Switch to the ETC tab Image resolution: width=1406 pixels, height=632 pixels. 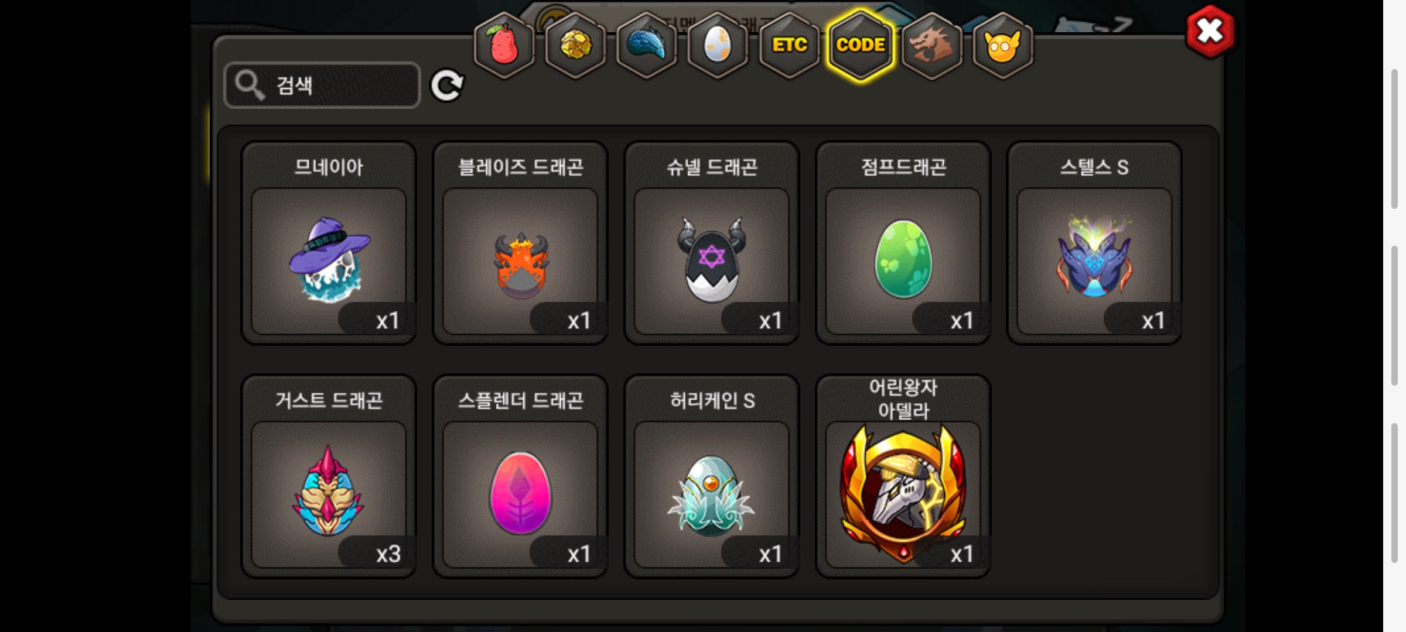[789, 45]
